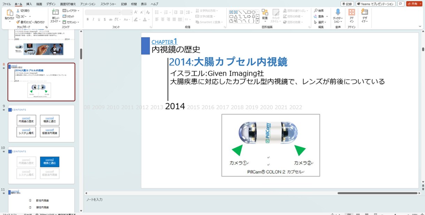
Task: Open the Insert (挿入) tab
Action: click(x=29, y=4)
